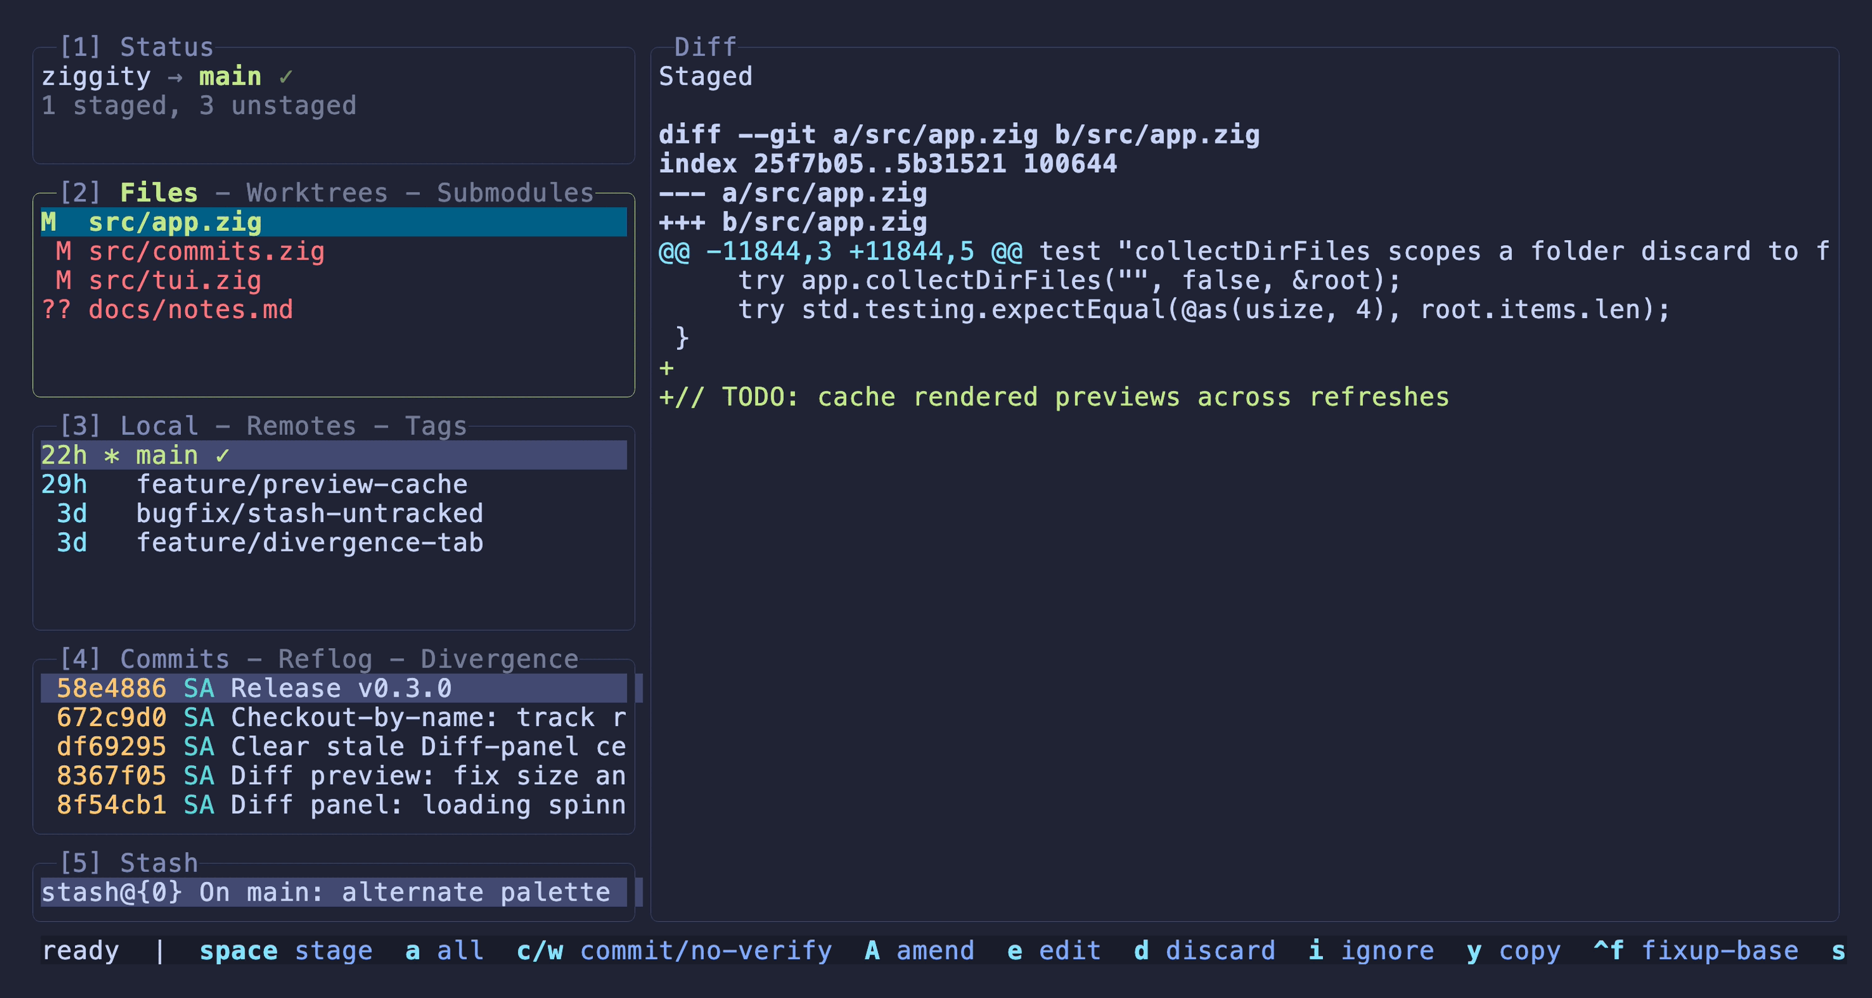Image resolution: width=1872 pixels, height=998 pixels.
Task: Click the 'i ignore' hint
Action: 1370,951
